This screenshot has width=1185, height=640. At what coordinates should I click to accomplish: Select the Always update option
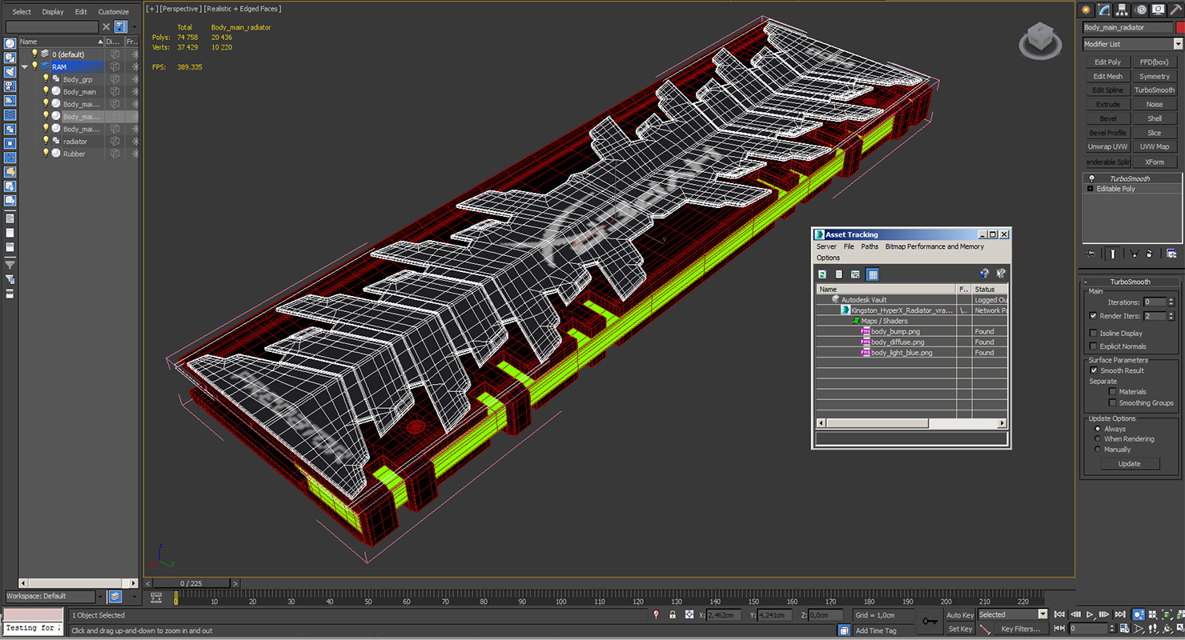click(1098, 429)
